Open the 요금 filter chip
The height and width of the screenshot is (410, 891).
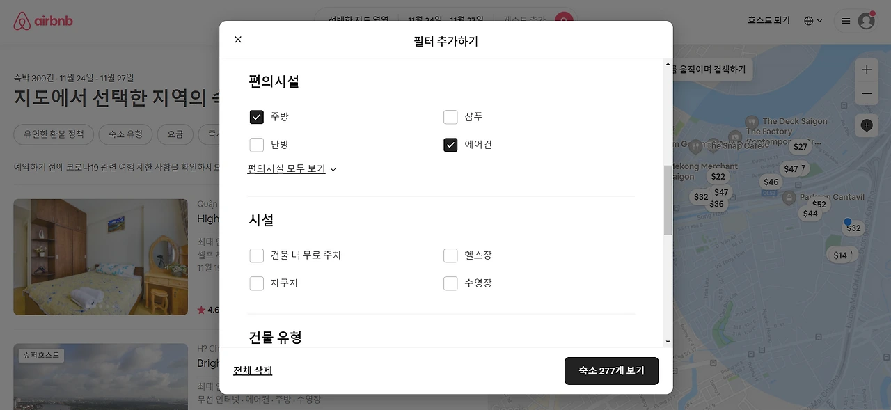pos(175,134)
